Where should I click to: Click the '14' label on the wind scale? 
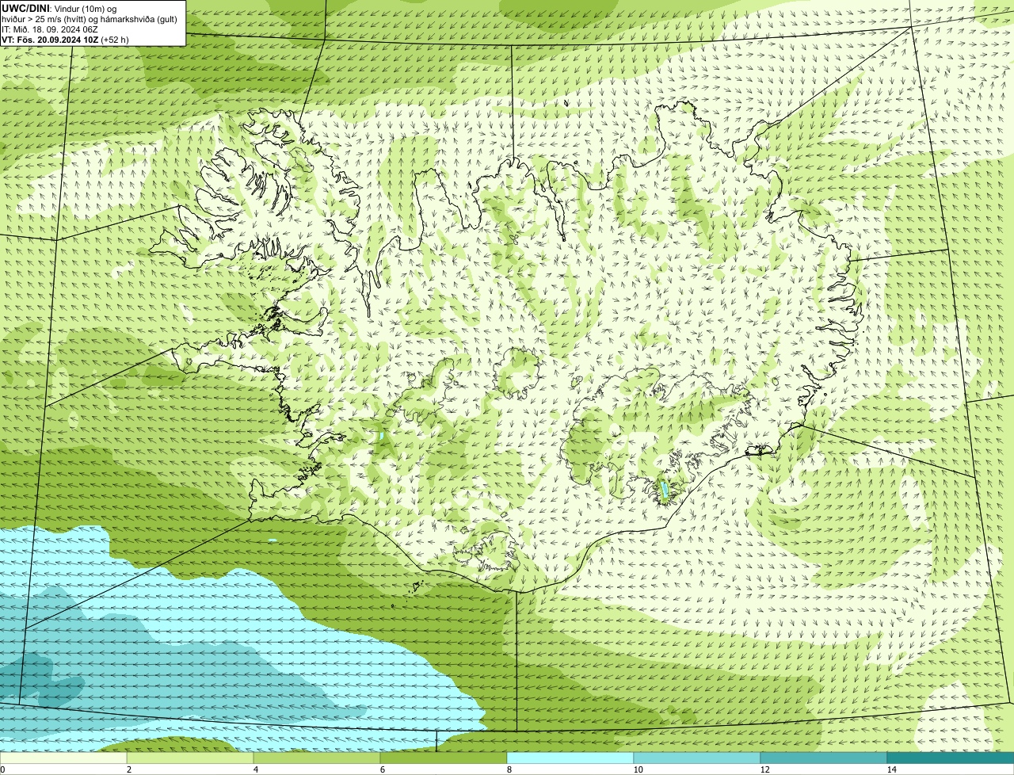click(x=891, y=769)
